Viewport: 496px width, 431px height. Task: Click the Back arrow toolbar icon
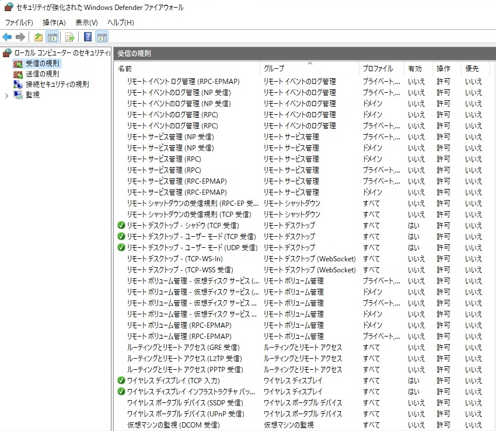click(7, 37)
